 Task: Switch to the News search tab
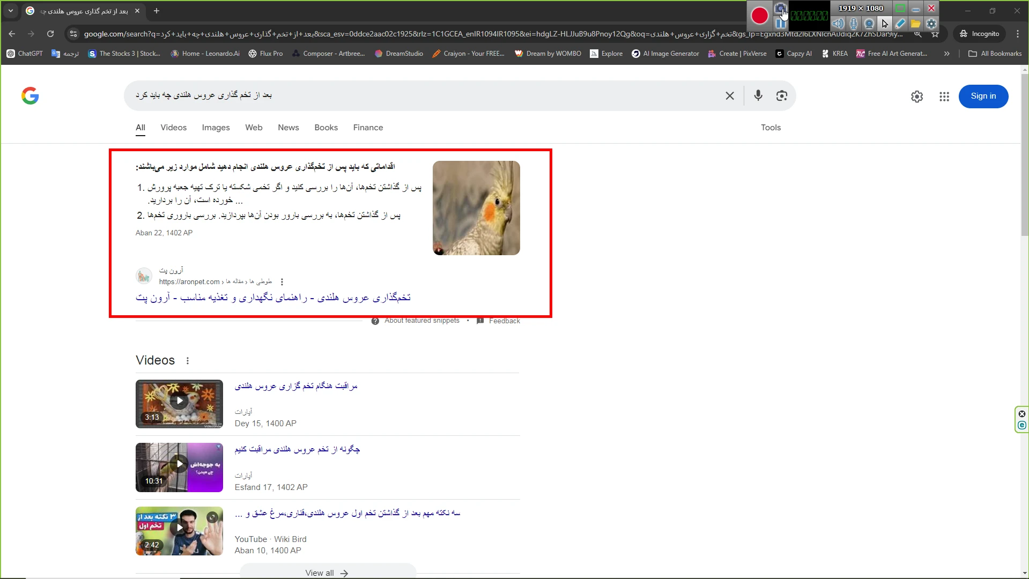point(288,128)
